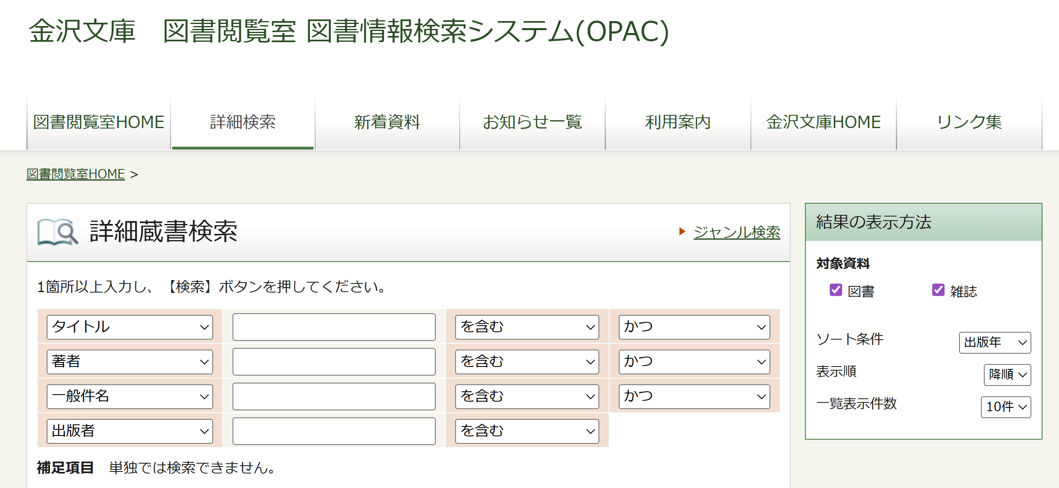The height and width of the screenshot is (488, 1059).
Task: Uncheck the 雑誌 checkbox
Action: tap(937, 291)
